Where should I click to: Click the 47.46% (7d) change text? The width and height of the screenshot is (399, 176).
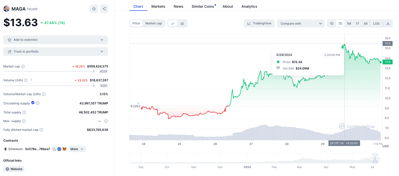pos(54,23)
